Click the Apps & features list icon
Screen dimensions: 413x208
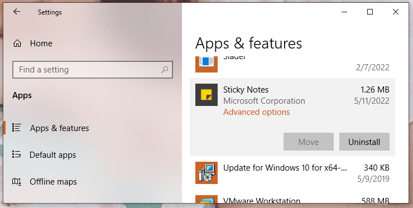(17, 128)
